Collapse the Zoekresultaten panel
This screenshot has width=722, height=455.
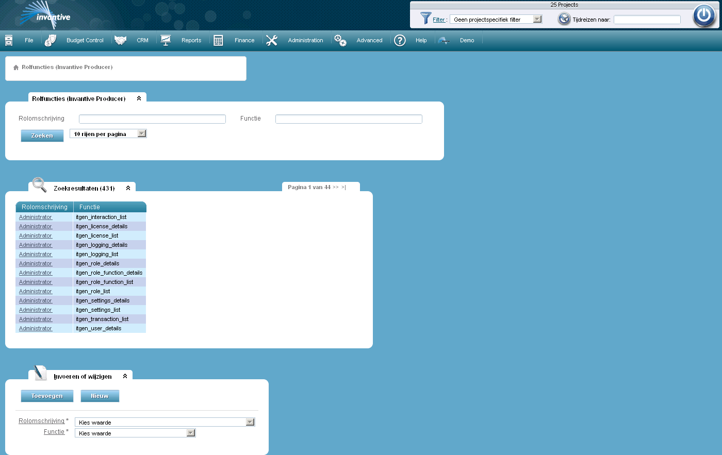pos(128,188)
